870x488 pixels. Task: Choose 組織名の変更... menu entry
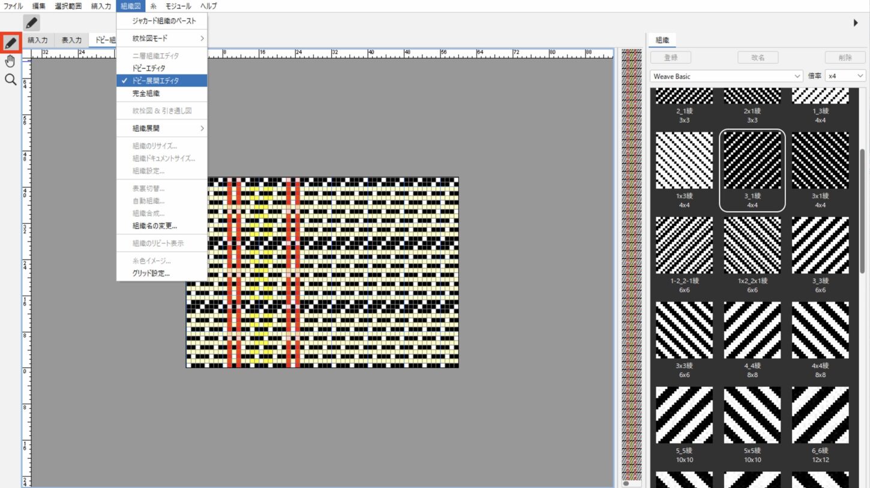click(x=162, y=226)
